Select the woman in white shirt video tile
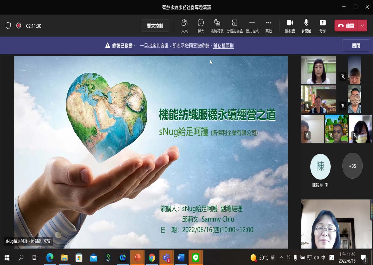The height and width of the screenshot is (265, 373). point(319,70)
